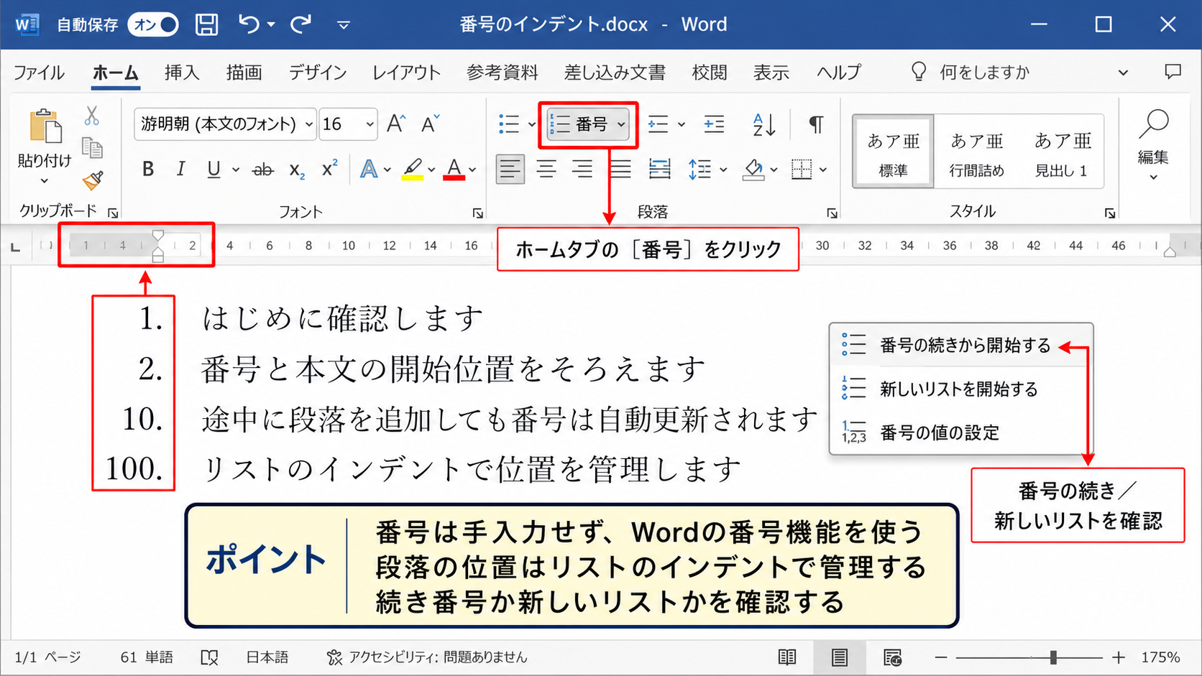Apply strikethrough formatting
Image resolution: width=1202 pixels, height=676 pixels.
pyautogui.click(x=262, y=170)
